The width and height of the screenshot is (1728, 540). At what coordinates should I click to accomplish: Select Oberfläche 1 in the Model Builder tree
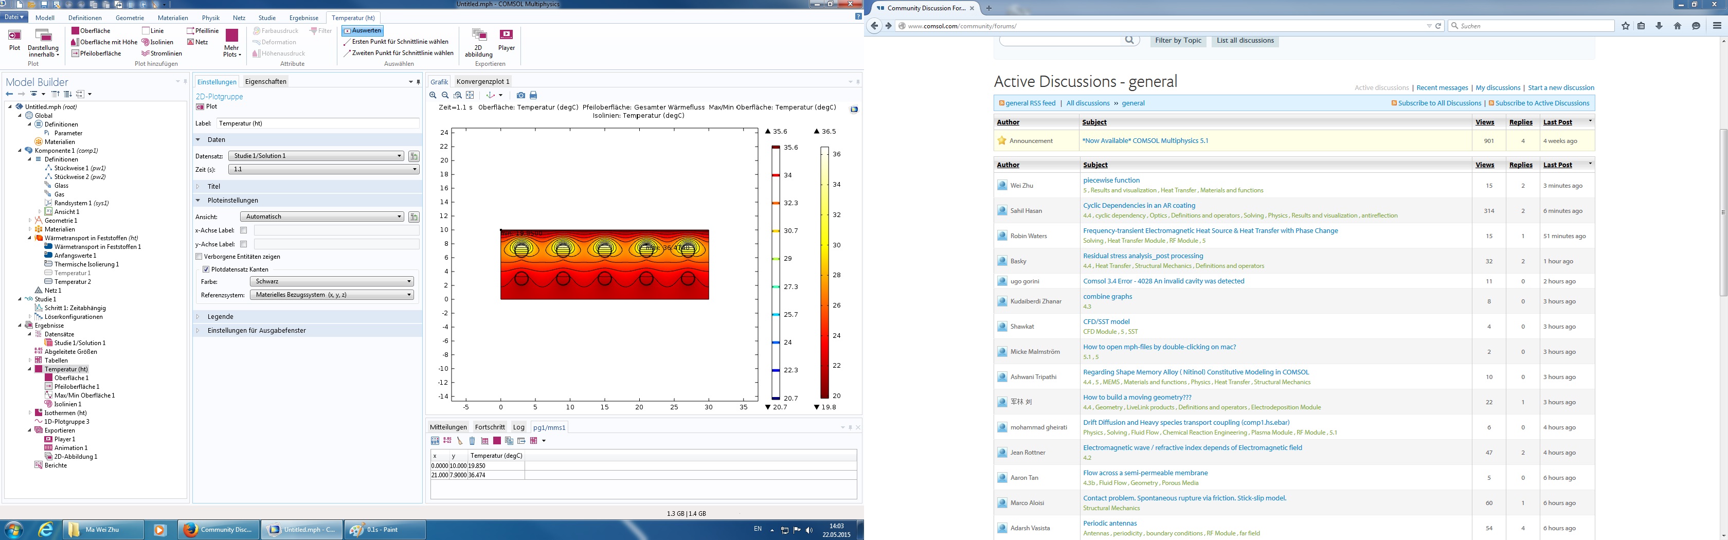tap(71, 379)
